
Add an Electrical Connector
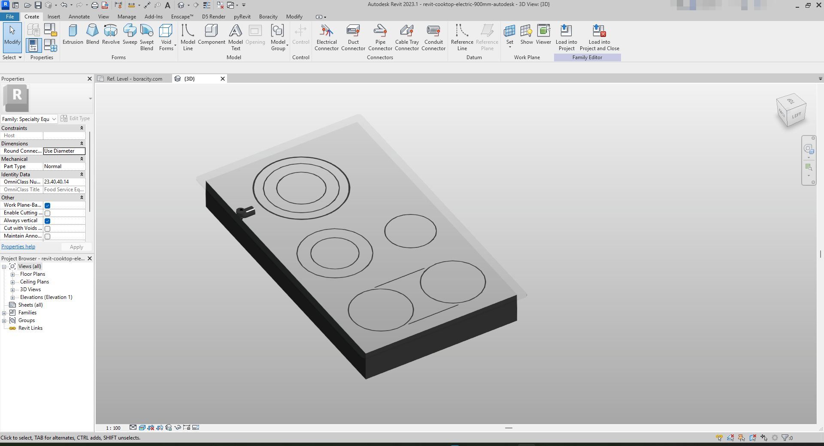pyautogui.click(x=327, y=37)
